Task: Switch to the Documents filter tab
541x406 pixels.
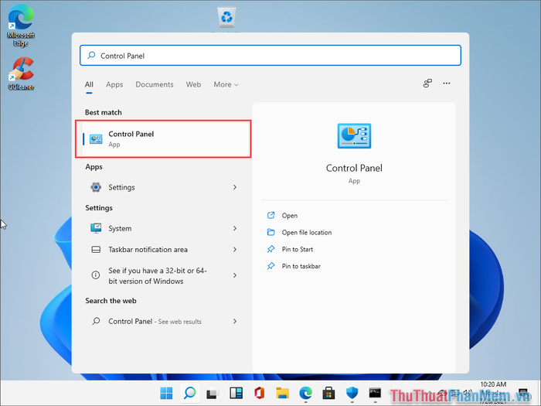Action: 155,84
